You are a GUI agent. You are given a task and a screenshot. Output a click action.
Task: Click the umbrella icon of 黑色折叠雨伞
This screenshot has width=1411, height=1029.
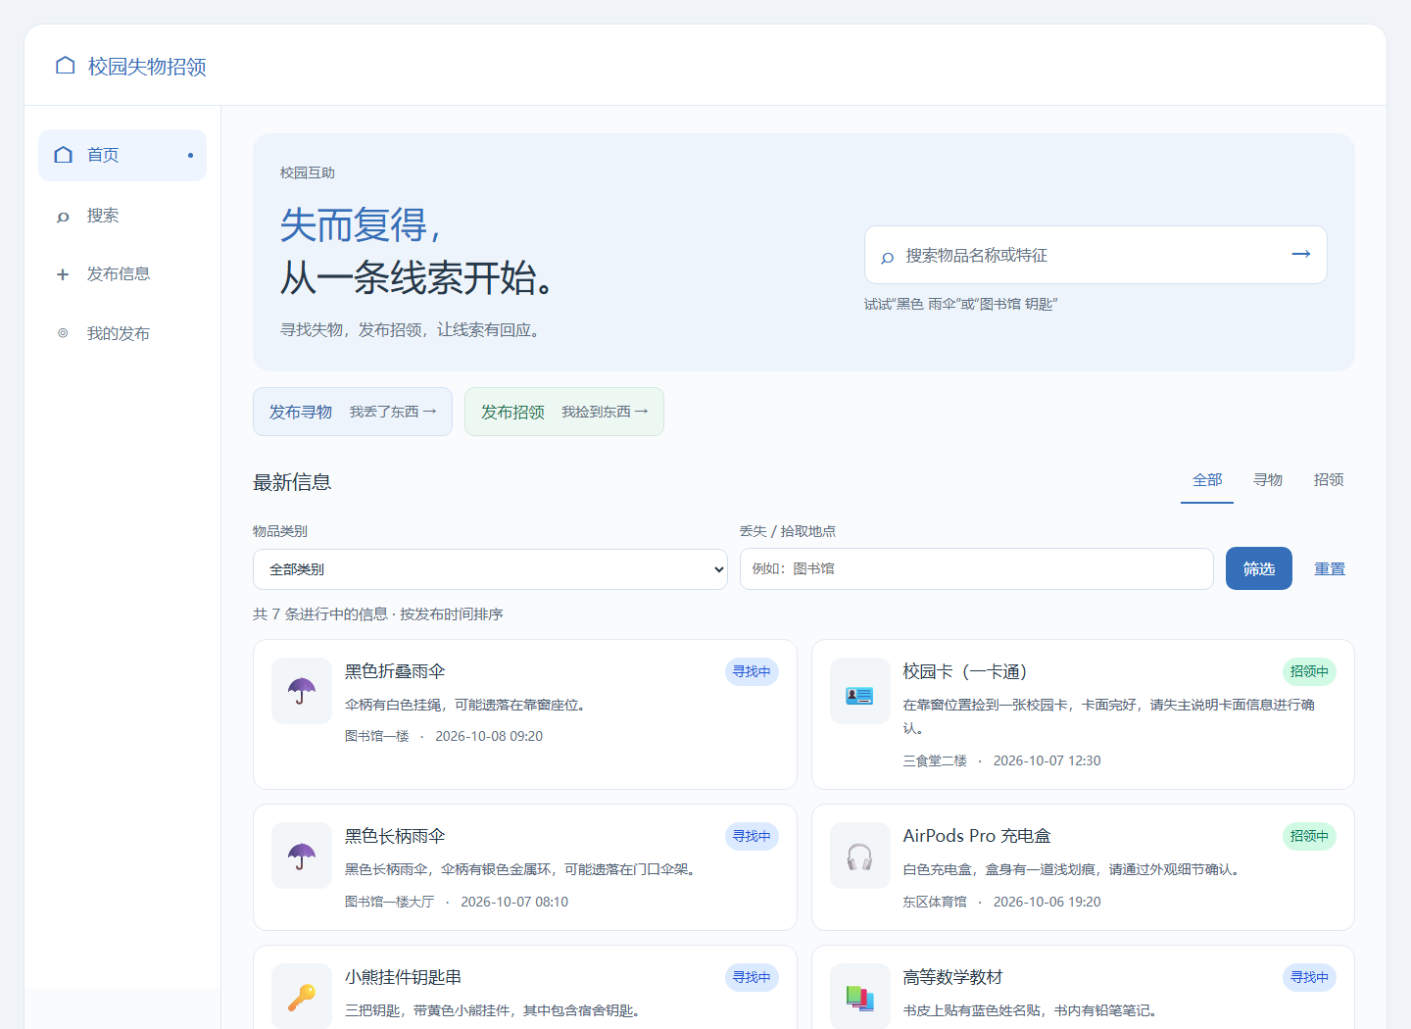click(302, 691)
